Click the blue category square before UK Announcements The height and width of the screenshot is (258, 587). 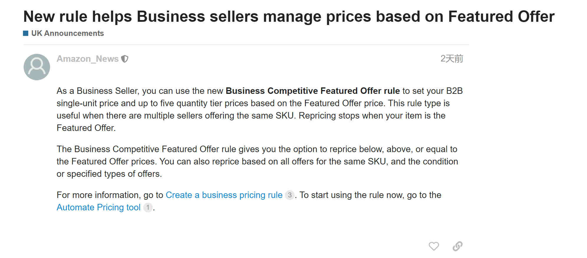[26, 33]
